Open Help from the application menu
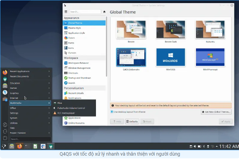The width and height of the screenshot is (239, 159). pyautogui.click(x=30, y=128)
